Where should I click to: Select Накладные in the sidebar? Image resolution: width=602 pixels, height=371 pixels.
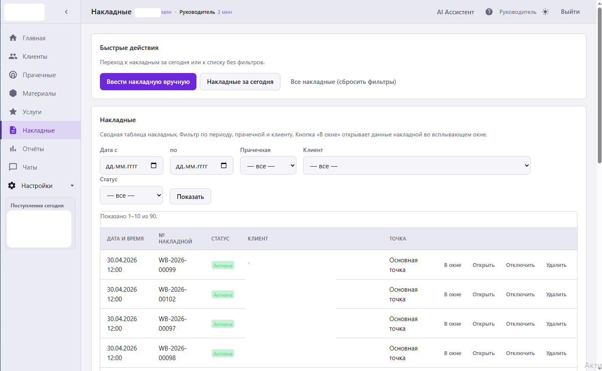(40, 130)
